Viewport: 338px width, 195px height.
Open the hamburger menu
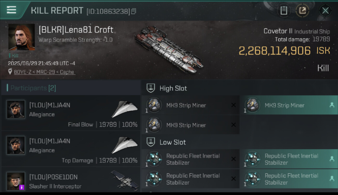[11, 10]
